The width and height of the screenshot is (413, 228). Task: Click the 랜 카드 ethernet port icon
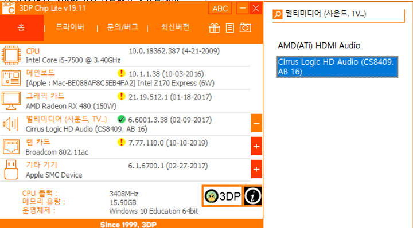(x=11, y=147)
